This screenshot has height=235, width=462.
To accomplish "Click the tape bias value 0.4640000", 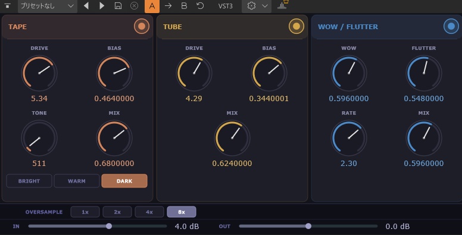I will [114, 99].
